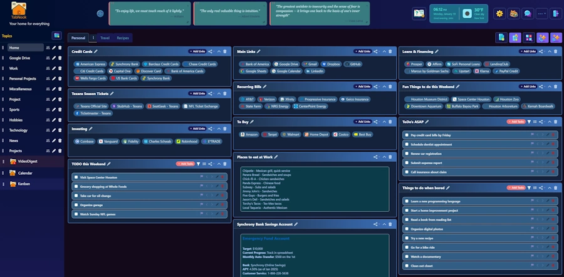
Task: Click the weather condition icon
Action: pos(467,14)
